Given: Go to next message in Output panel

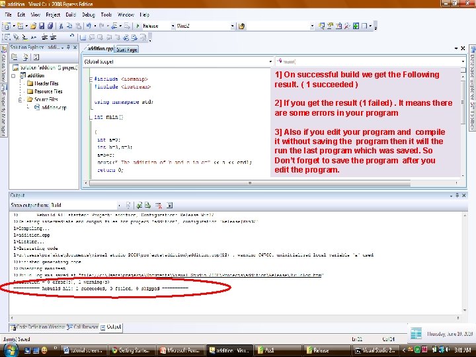Looking at the screenshot, I should (148, 206).
